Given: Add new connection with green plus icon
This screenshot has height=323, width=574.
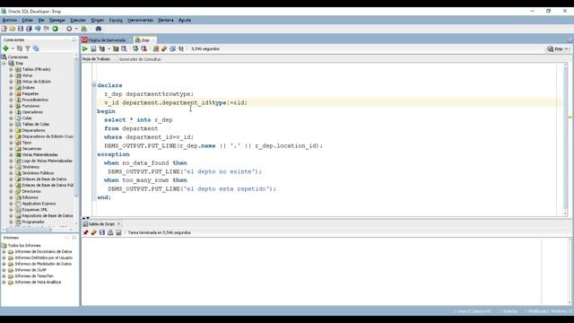Looking at the screenshot, I should click(5, 48).
